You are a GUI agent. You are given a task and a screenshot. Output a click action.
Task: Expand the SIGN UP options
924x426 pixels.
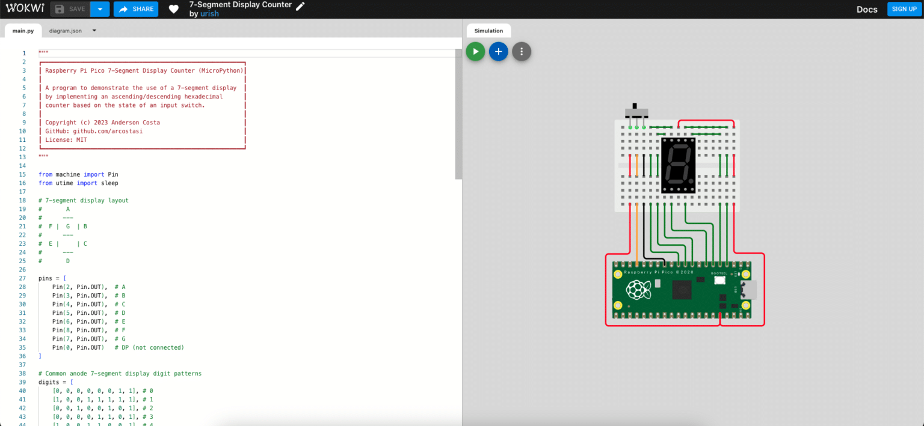pyautogui.click(x=904, y=8)
